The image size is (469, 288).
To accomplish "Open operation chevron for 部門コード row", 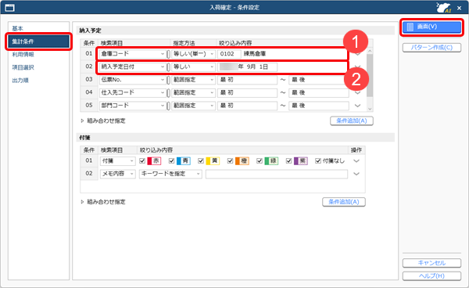I will click(x=357, y=106).
